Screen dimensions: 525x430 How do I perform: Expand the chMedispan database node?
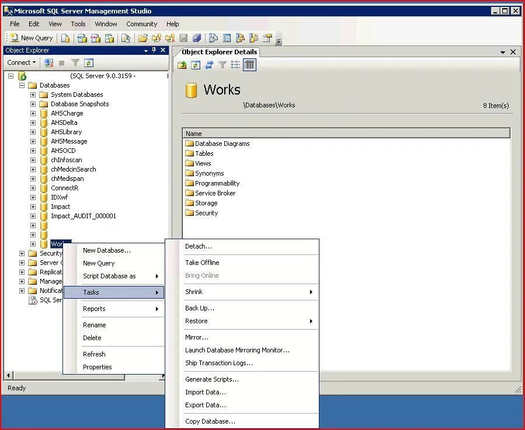click(x=33, y=179)
